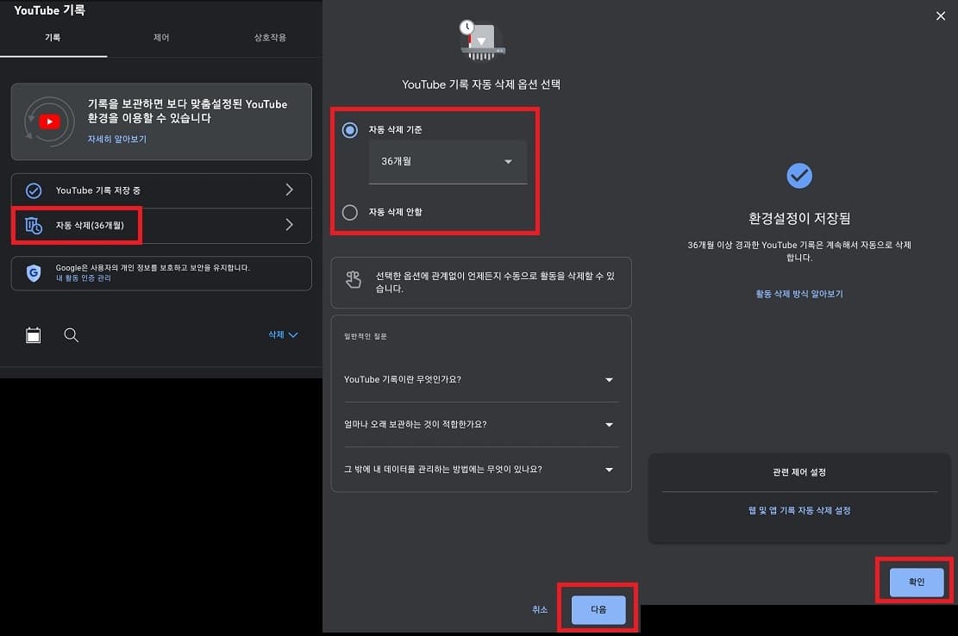Expand 그 밖에 내 데이터를 관리하는 방법 question
The width and height of the screenshot is (958, 636).
point(481,470)
